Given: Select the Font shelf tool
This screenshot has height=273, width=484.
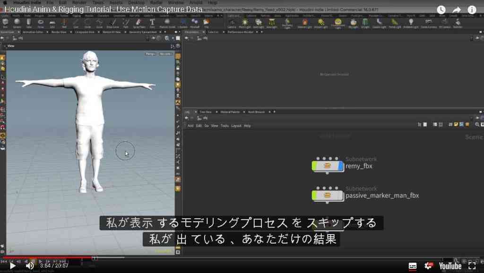Looking at the screenshot, I should (x=152, y=23).
